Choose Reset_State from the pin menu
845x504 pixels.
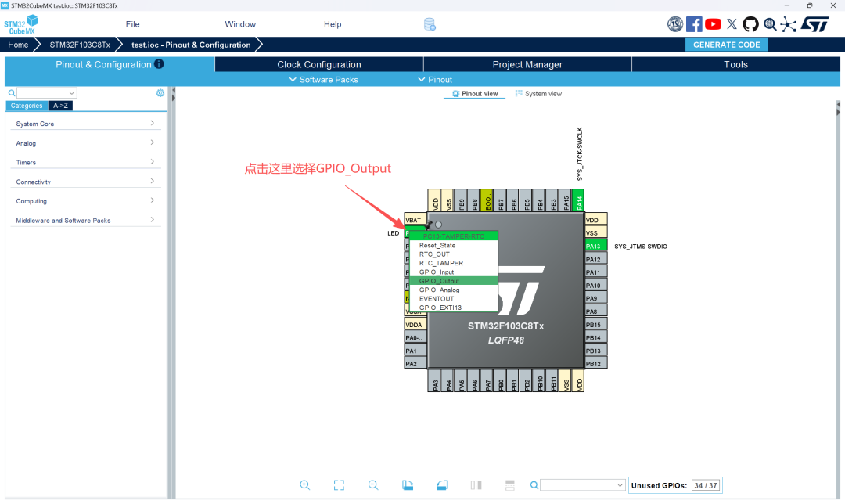click(454, 245)
